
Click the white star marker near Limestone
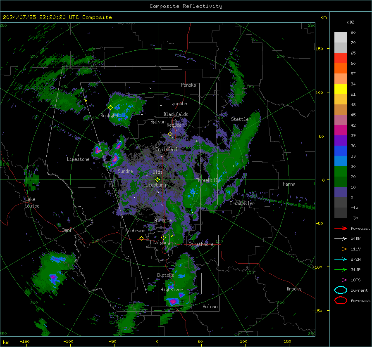tap(78, 156)
